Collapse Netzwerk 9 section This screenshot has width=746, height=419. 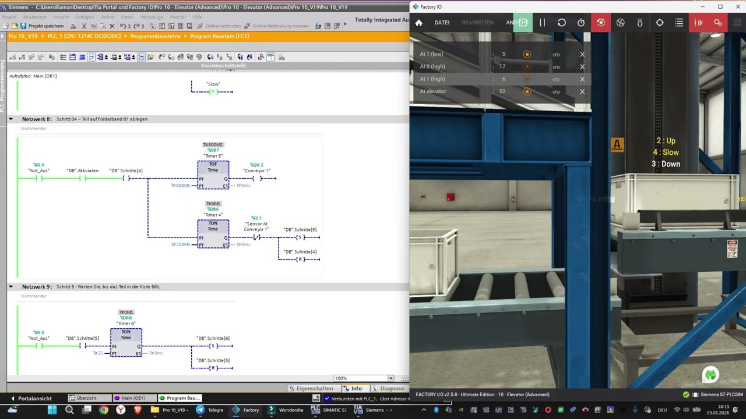coord(10,286)
